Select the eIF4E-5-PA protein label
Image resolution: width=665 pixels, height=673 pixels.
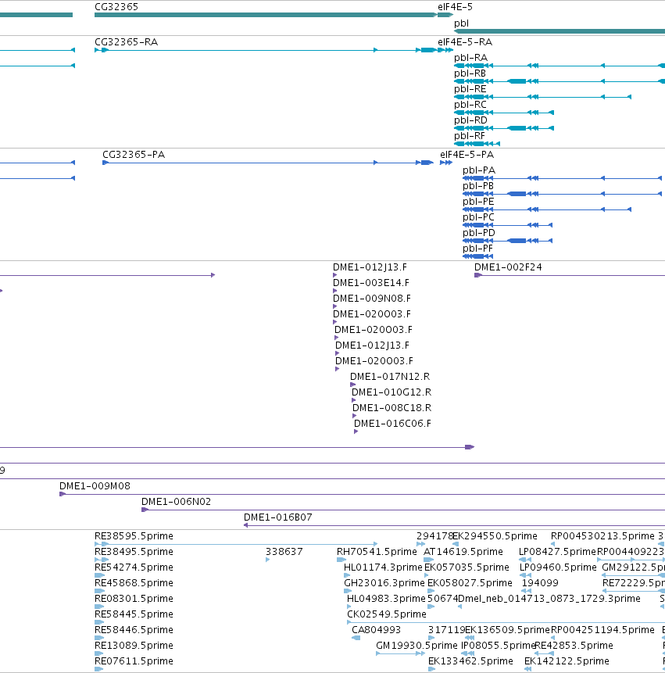(467, 155)
